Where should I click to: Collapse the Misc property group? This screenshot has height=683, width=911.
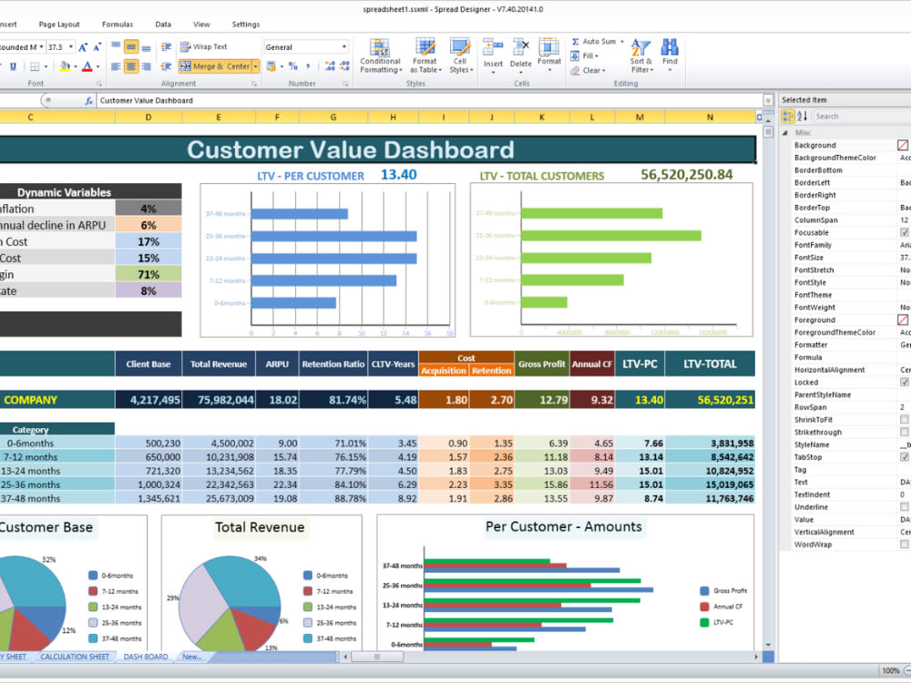pyautogui.click(x=785, y=133)
